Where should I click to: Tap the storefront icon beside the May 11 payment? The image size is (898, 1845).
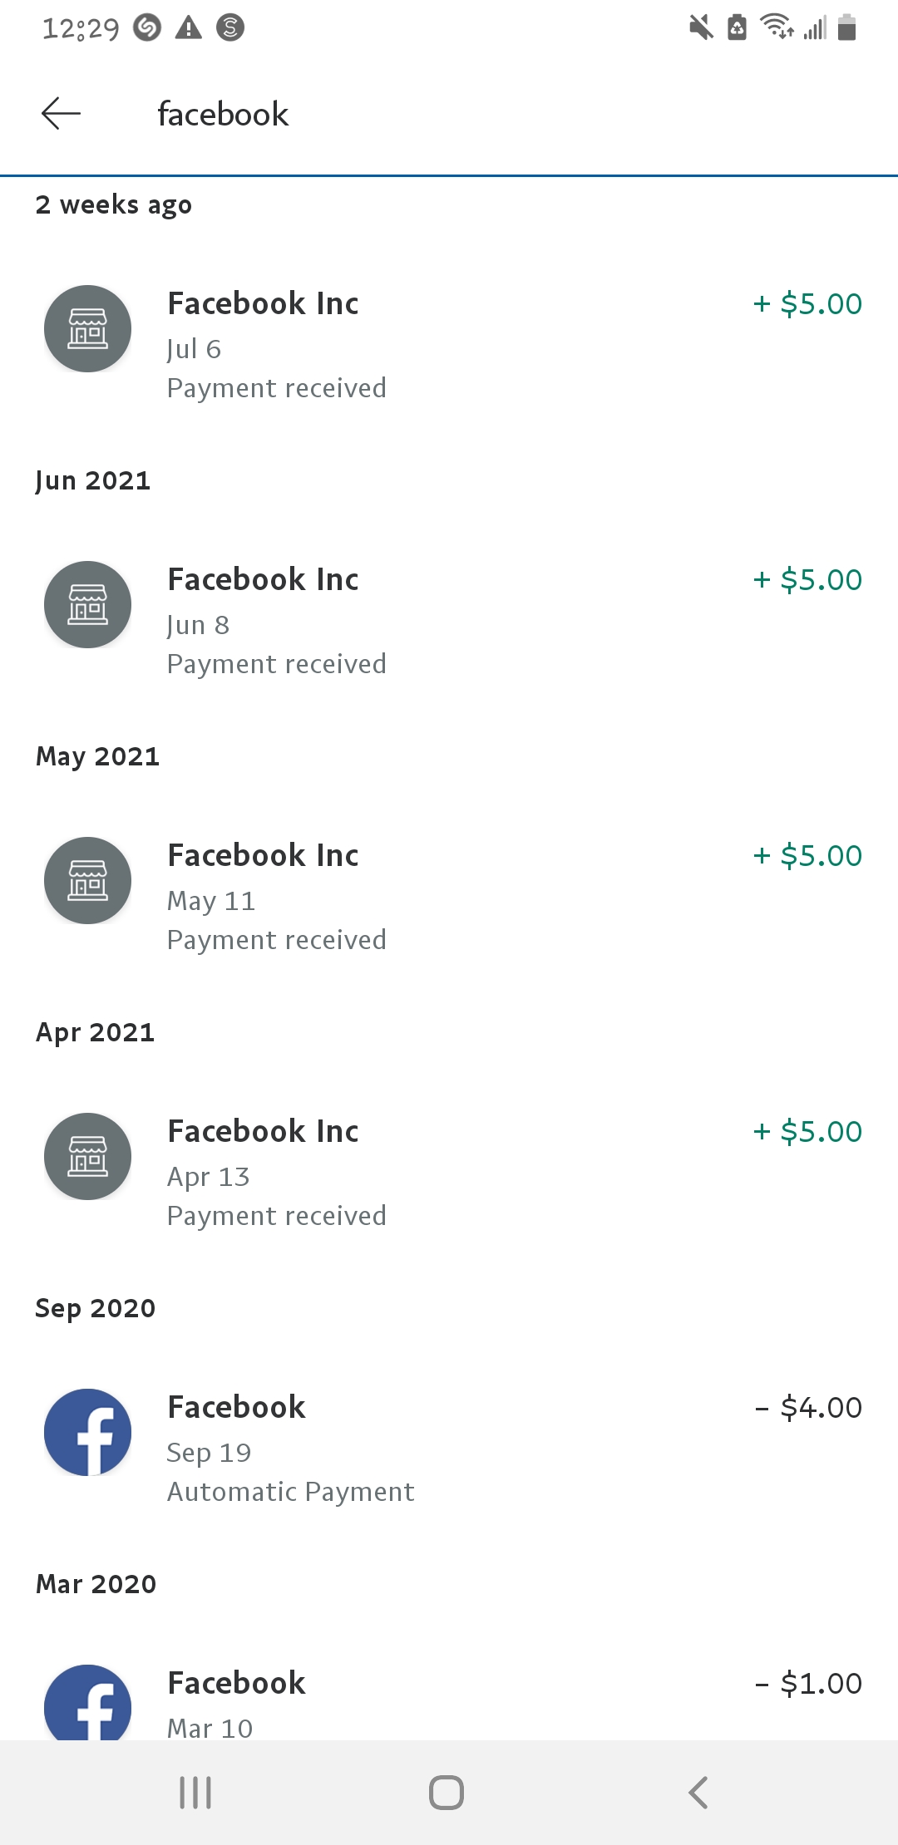point(86,880)
